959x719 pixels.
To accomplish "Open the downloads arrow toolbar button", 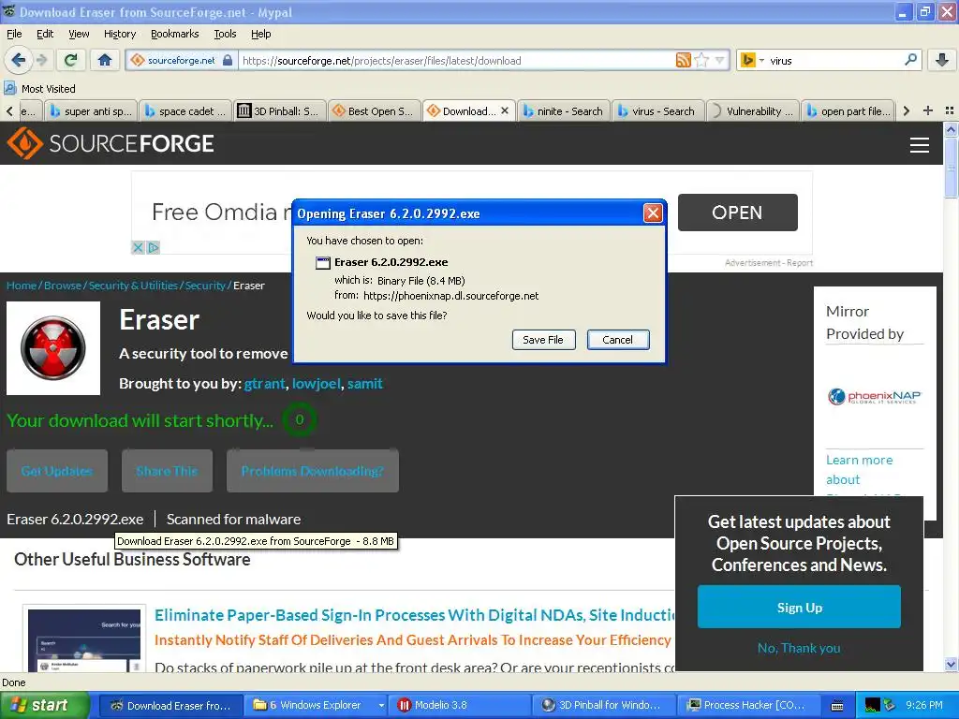I will tap(942, 60).
